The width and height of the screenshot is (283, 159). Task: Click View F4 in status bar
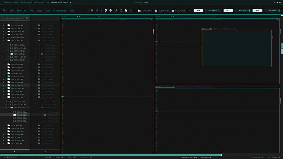coord(48,157)
